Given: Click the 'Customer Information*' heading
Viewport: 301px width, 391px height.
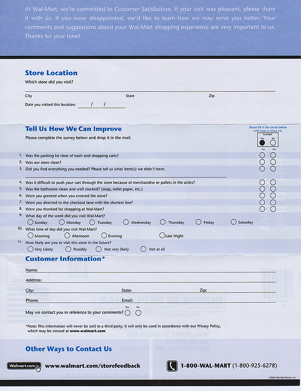Looking at the screenshot, I should [65, 259].
